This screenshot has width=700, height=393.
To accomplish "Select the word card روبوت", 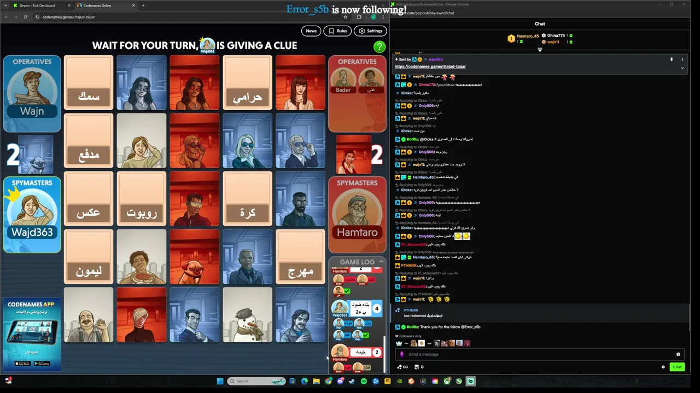I will click(142, 199).
